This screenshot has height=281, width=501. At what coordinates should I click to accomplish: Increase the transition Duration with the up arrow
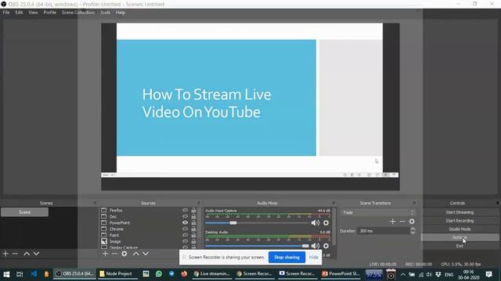tap(413, 229)
